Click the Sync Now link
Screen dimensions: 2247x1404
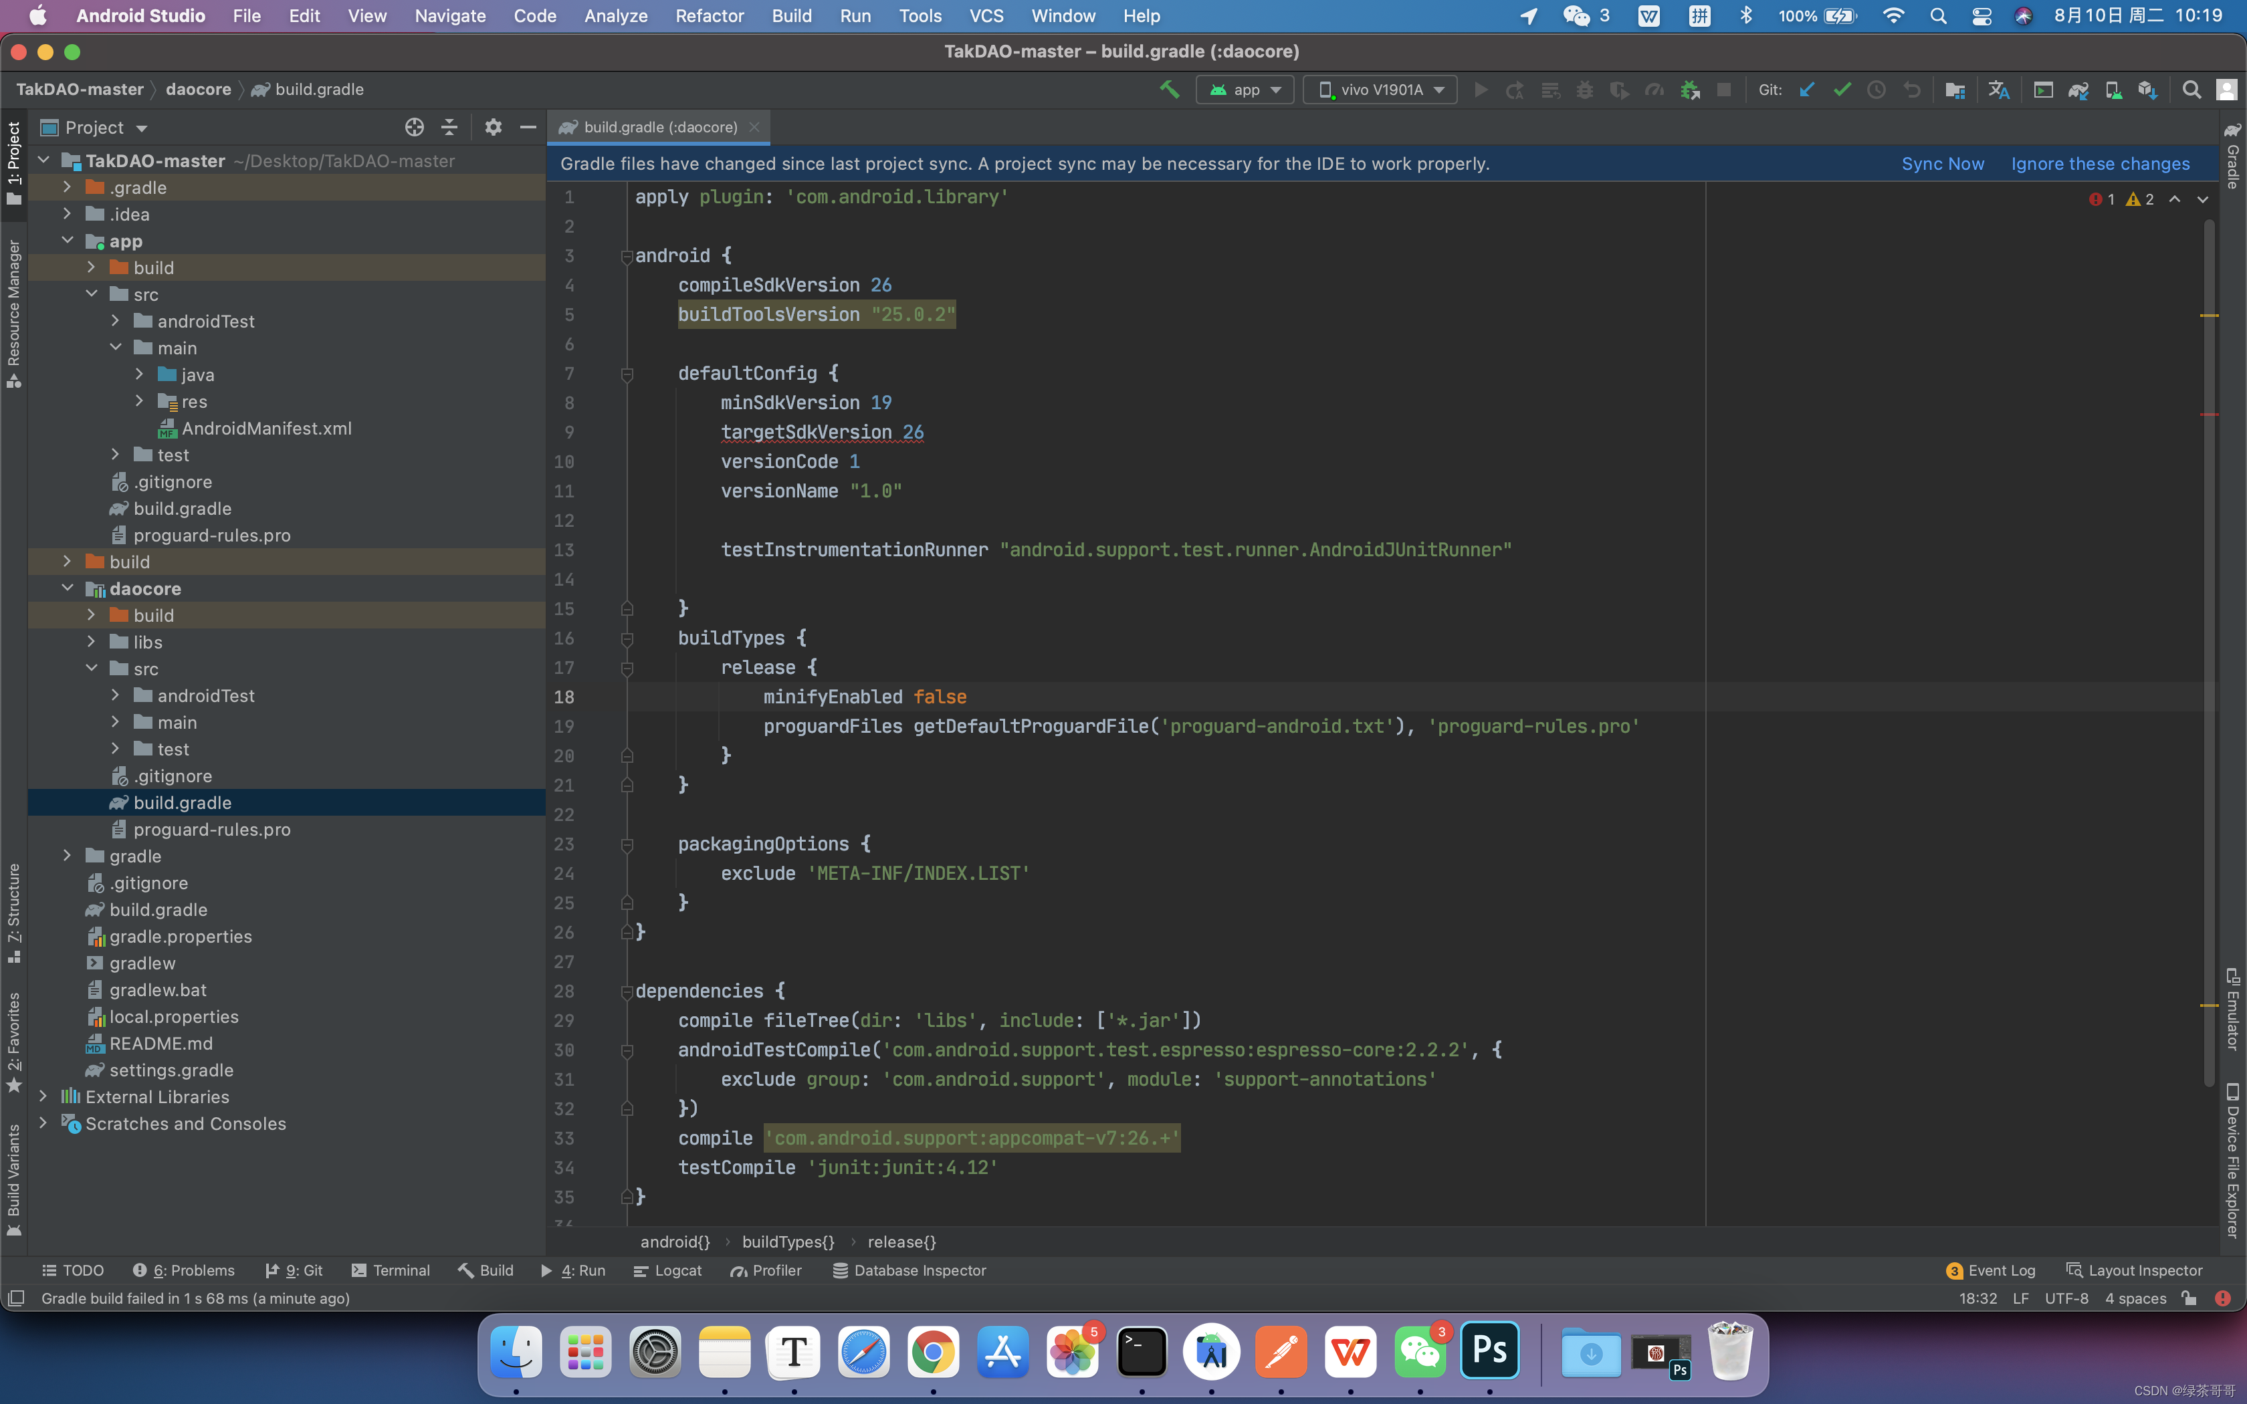pos(1943,163)
